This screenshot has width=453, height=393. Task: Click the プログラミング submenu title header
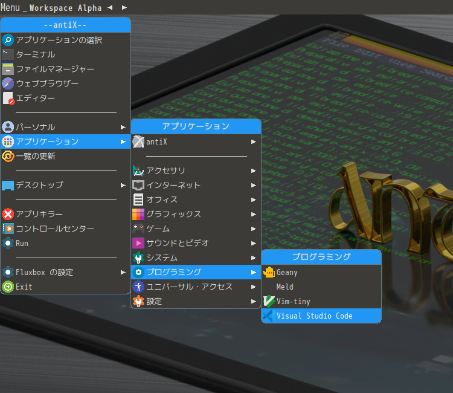click(321, 257)
